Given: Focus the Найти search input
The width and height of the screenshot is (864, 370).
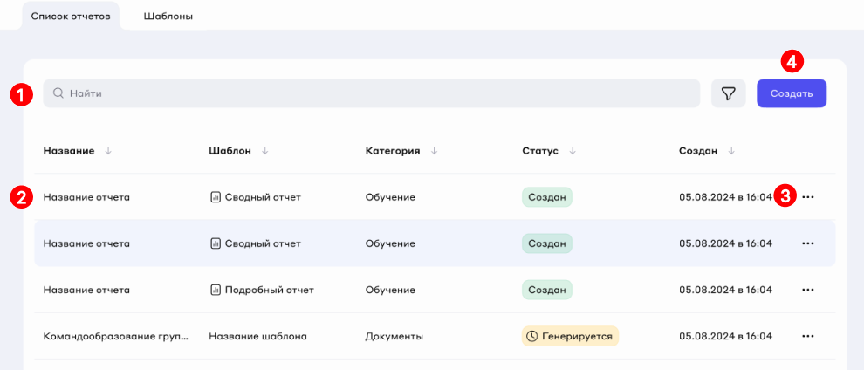Looking at the screenshot, I should tap(375, 93).
